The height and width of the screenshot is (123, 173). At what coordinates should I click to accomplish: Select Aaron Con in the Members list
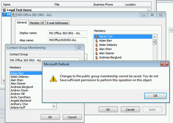(x=123, y=36)
